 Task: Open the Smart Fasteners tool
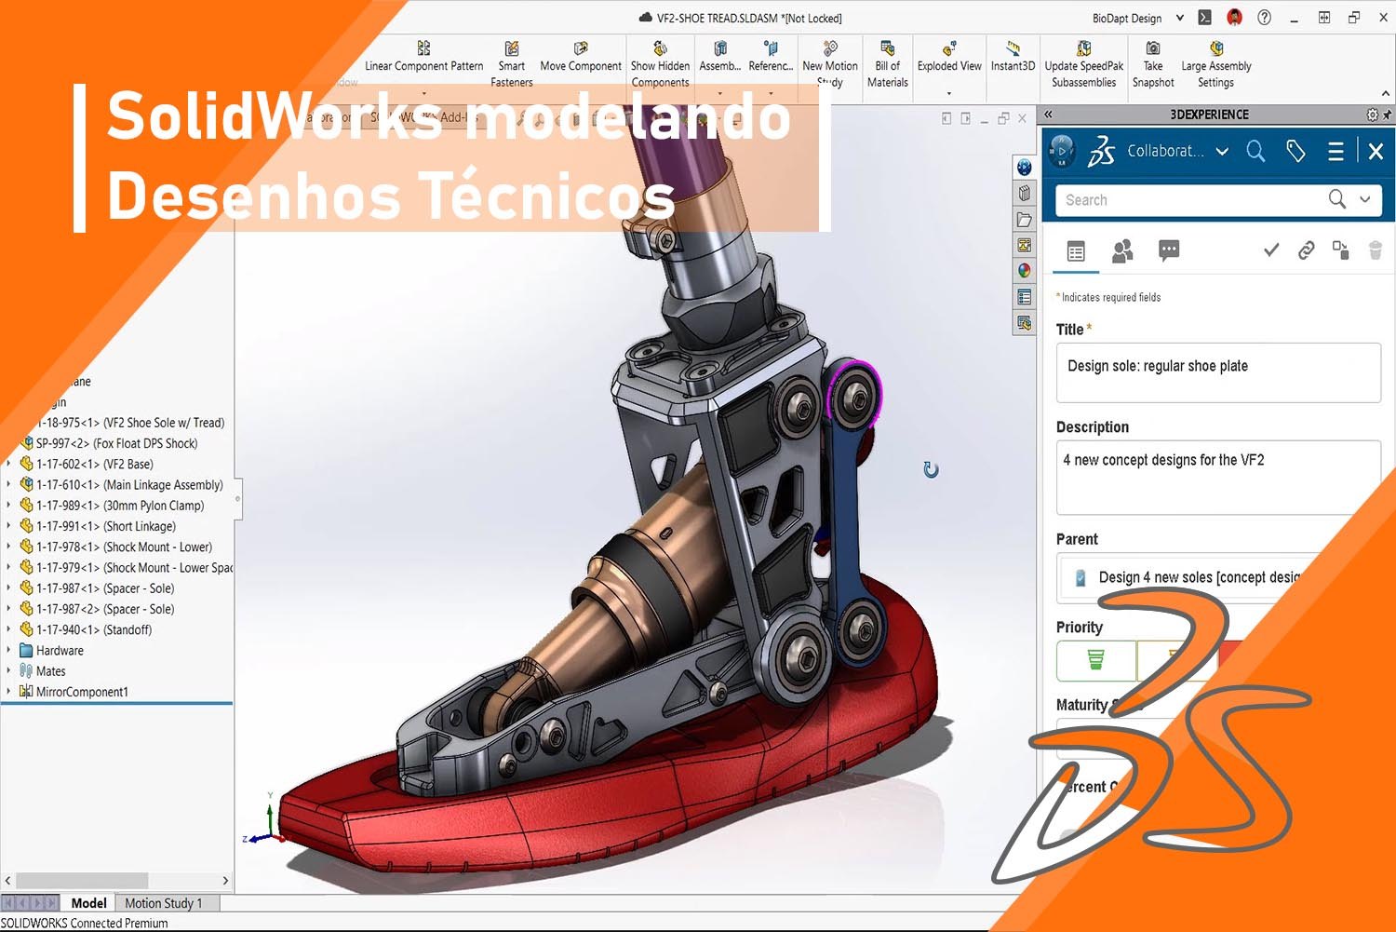click(x=512, y=64)
